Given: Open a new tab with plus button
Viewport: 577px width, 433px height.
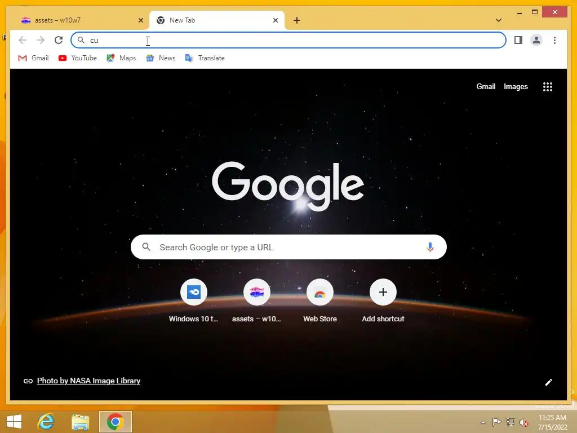Looking at the screenshot, I should pyautogui.click(x=297, y=20).
